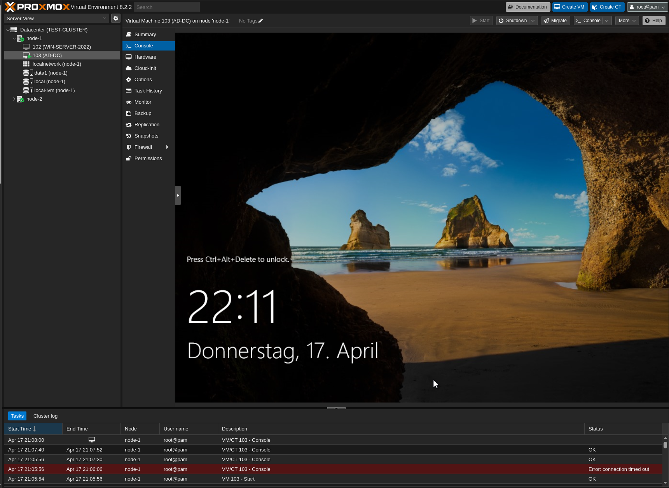Open the Backup panel
669x488 pixels.
point(143,113)
